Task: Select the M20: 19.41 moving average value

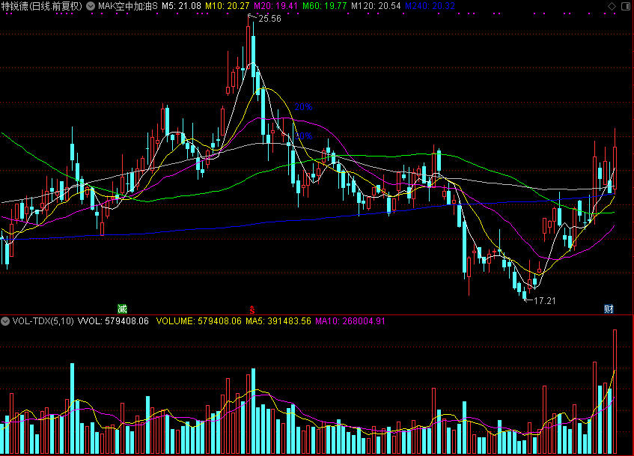Action: [x=275, y=6]
